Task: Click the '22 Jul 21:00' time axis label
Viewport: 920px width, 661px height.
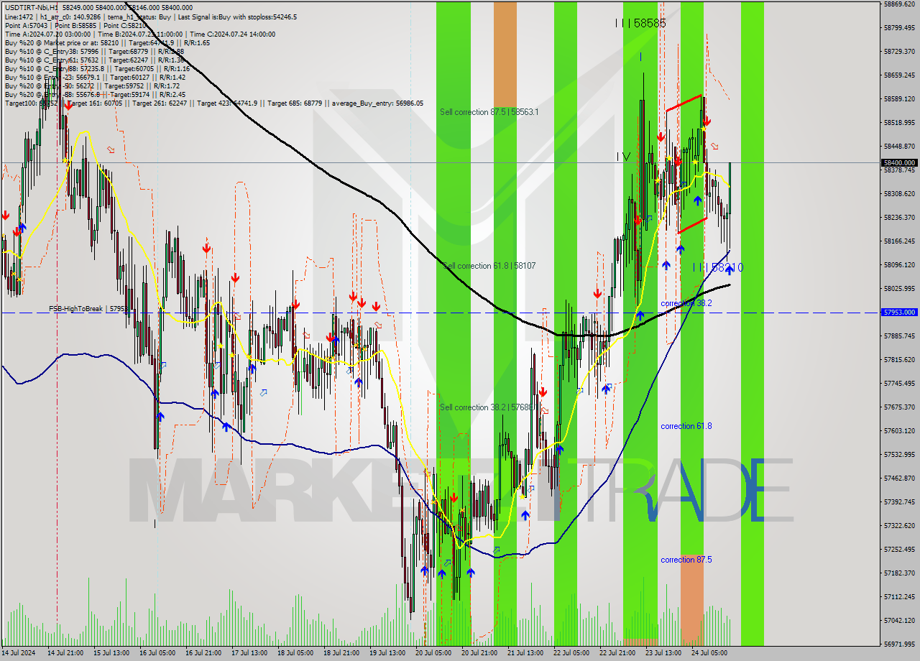Action: (618, 653)
